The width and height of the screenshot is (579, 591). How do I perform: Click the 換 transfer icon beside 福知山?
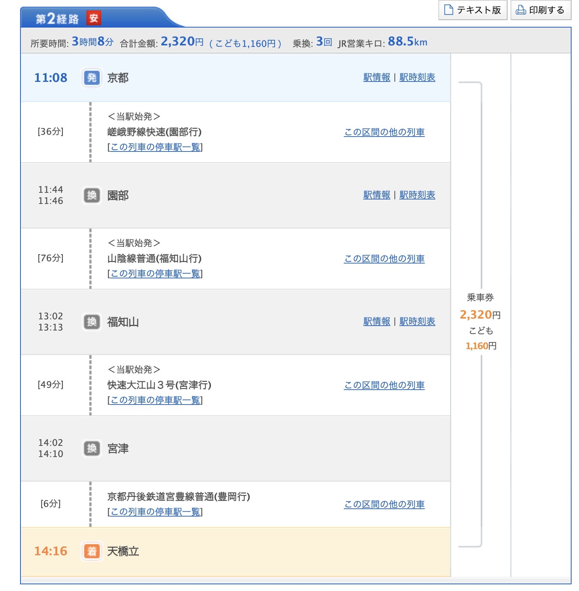pos(92,322)
